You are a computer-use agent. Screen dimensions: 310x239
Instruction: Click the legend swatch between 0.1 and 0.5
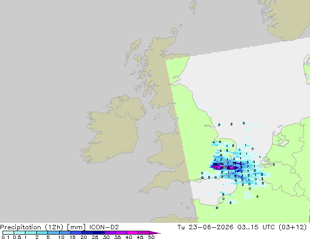[x=8, y=233]
